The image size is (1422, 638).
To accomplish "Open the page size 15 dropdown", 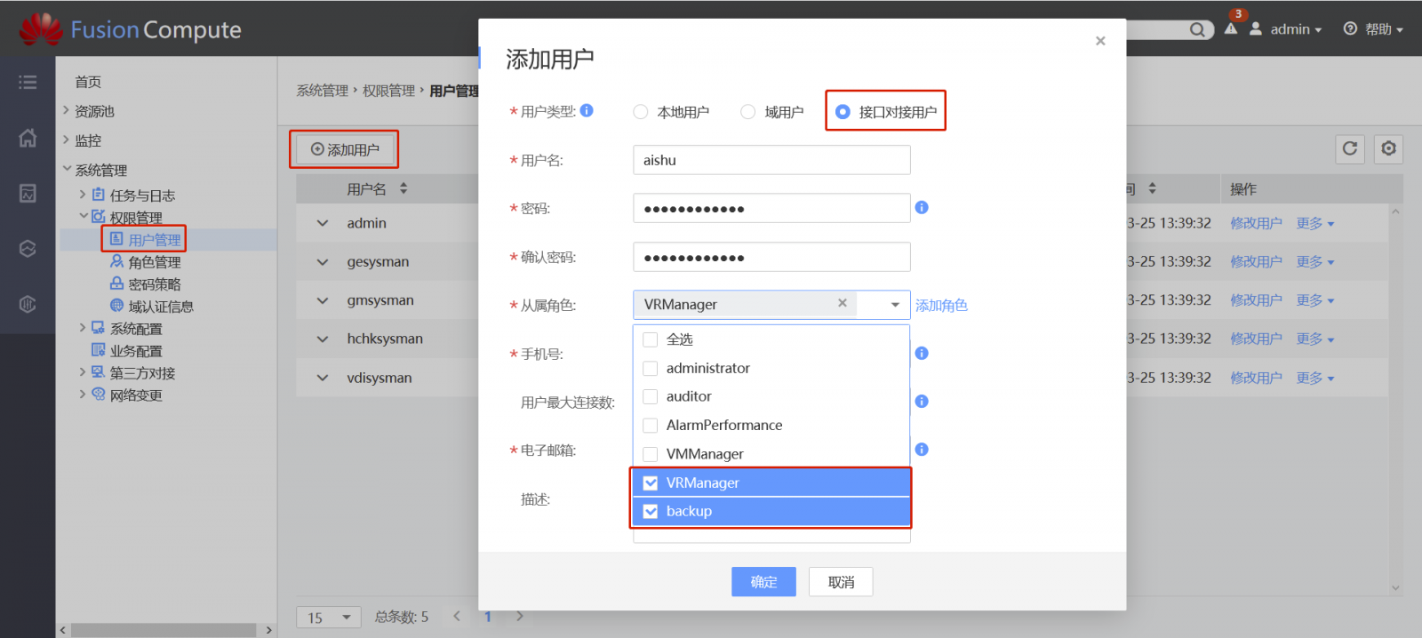I will [329, 617].
